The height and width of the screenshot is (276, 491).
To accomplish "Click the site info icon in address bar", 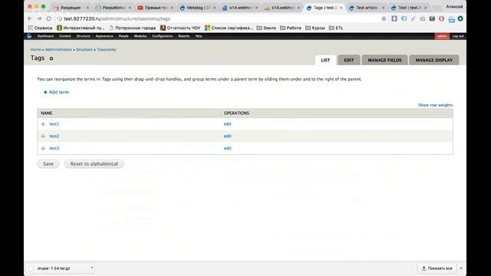I will pos(59,18).
